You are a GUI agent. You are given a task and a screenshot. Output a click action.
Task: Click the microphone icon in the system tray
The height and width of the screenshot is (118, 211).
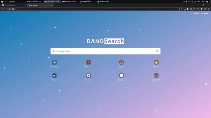point(187,2)
